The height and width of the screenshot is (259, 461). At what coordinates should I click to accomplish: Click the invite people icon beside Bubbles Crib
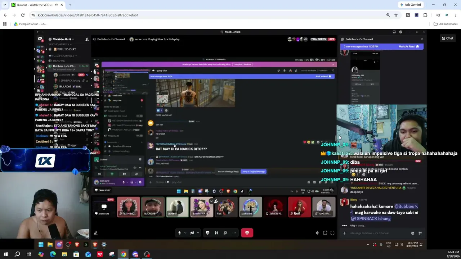click(87, 39)
